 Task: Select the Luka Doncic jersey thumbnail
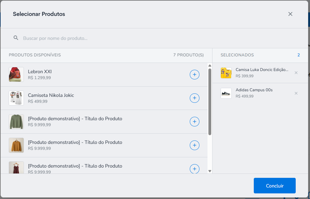pyautogui.click(x=226, y=73)
